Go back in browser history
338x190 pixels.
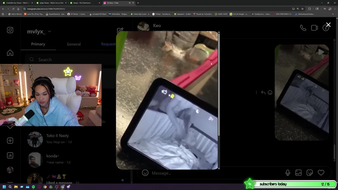[3, 9]
